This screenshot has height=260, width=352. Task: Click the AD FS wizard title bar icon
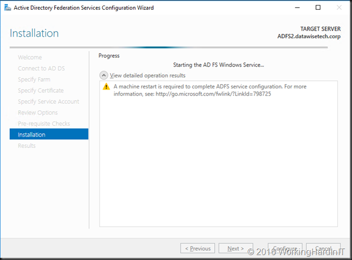[8, 8]
